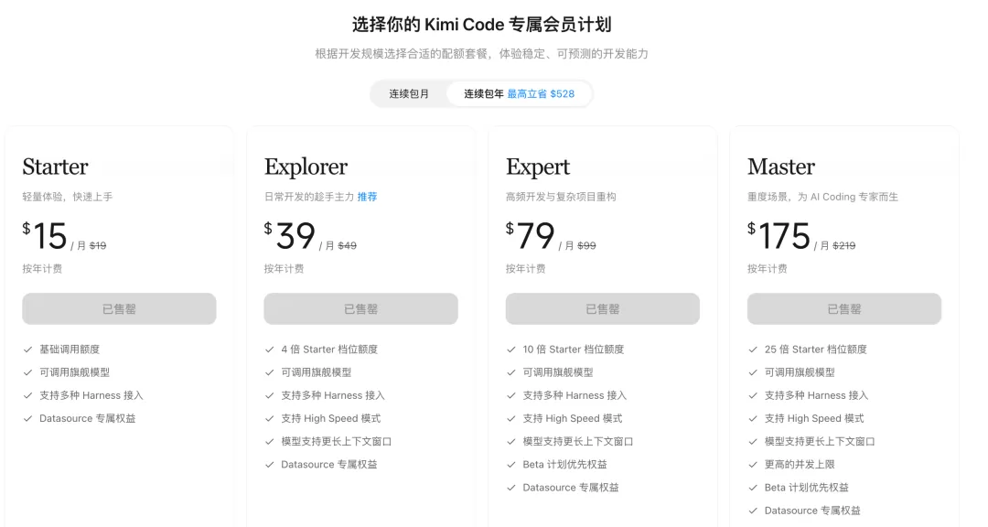Click the 更高的并发上限 feature text

coord(800,465)
